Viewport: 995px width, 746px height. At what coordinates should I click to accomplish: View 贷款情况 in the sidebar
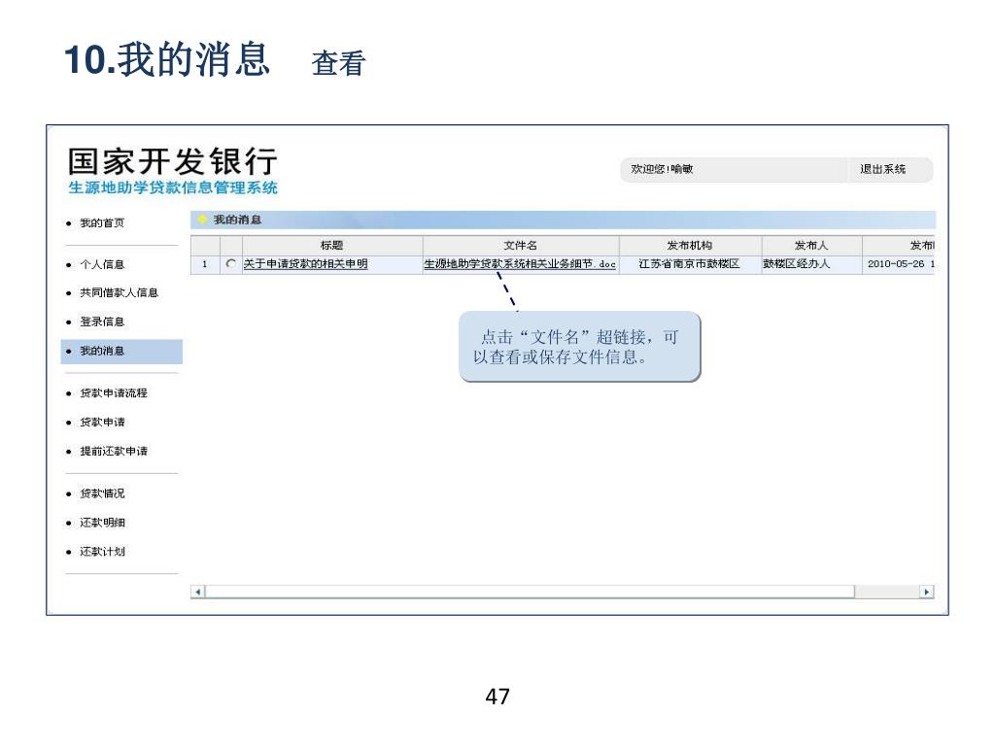click(x=101, y=493)
